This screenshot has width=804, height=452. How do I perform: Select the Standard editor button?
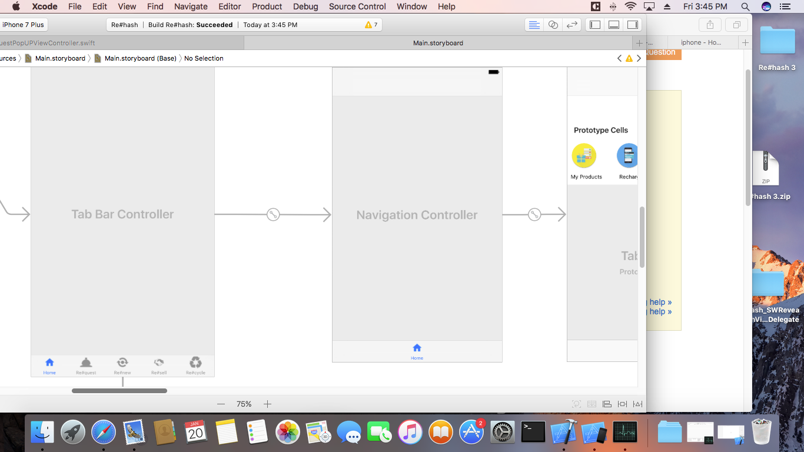click(534, 25)
